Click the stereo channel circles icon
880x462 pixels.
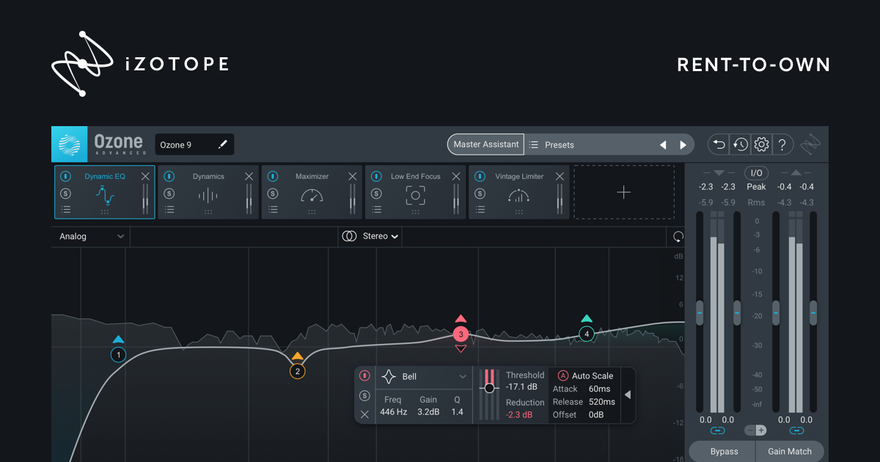click(349, 236)
